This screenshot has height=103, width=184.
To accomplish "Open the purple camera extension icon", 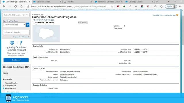I will pyautogui.click(x=142, y=6).
